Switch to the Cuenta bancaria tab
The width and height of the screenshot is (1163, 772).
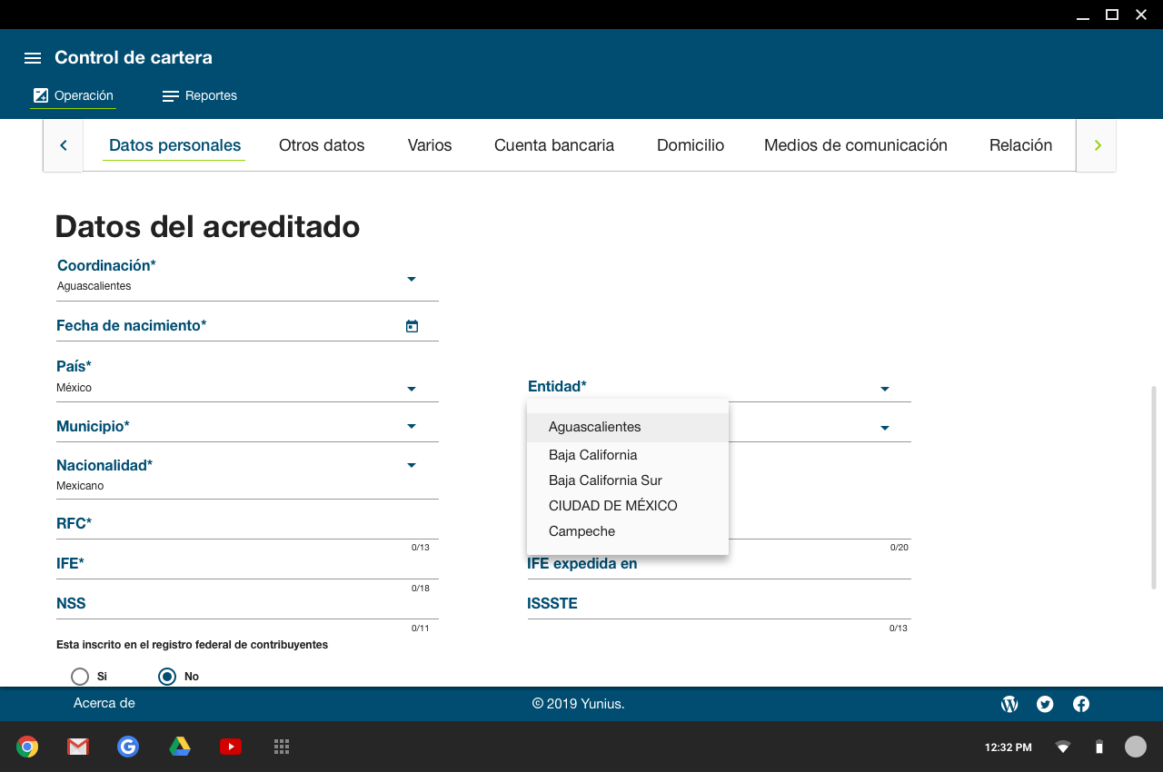tap(554, 145)
